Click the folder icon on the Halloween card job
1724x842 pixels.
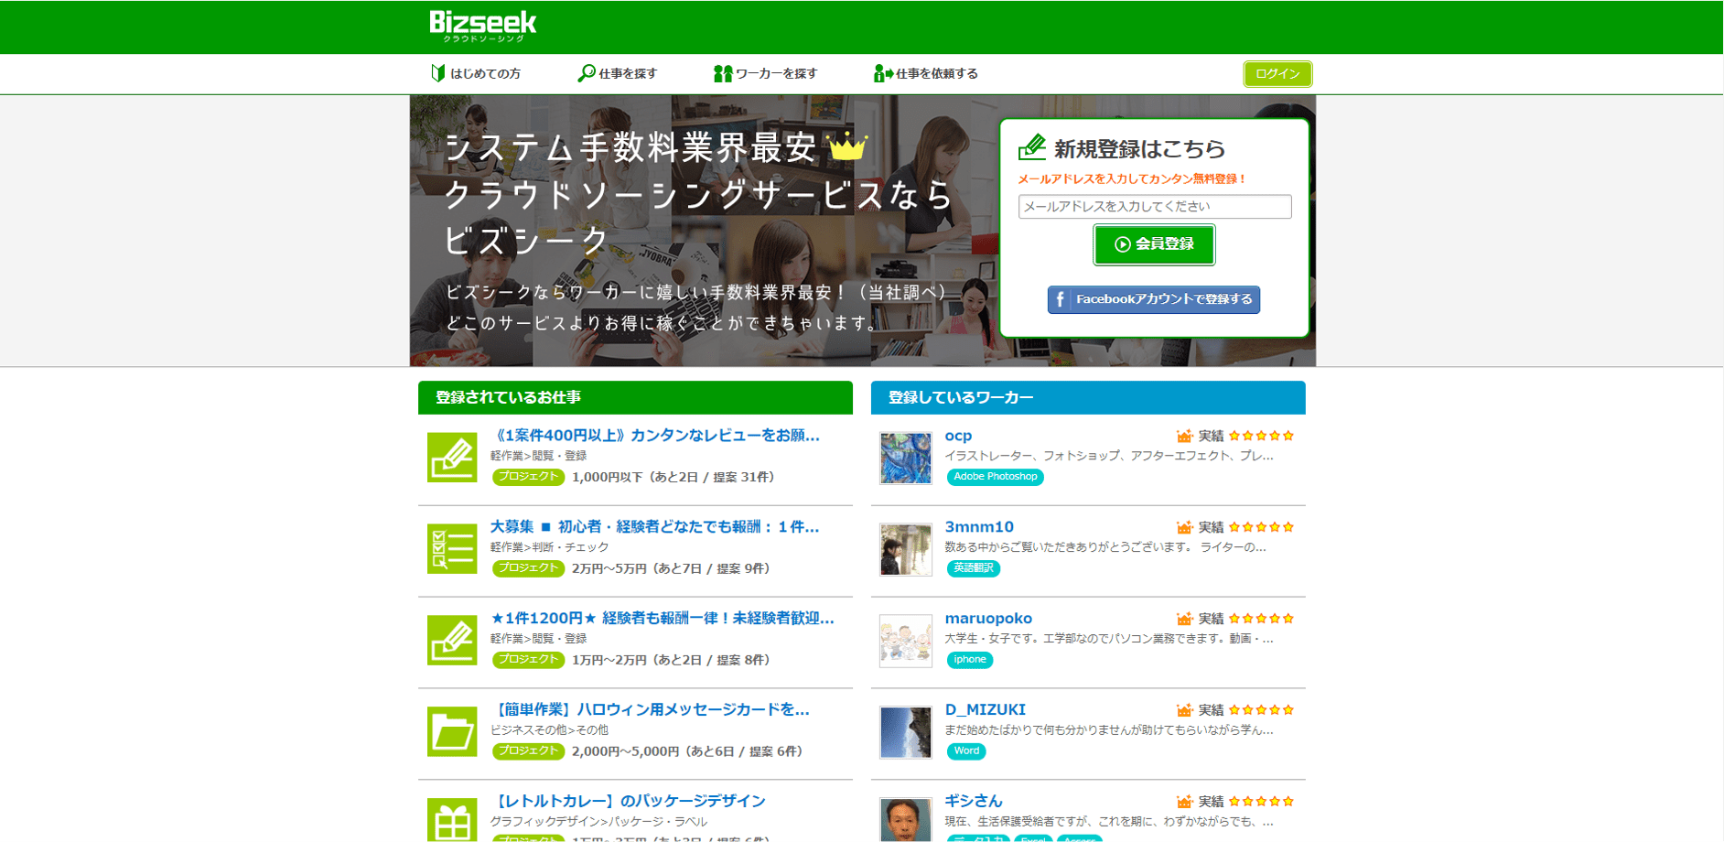pyautogui.click(x=451, y=731)
